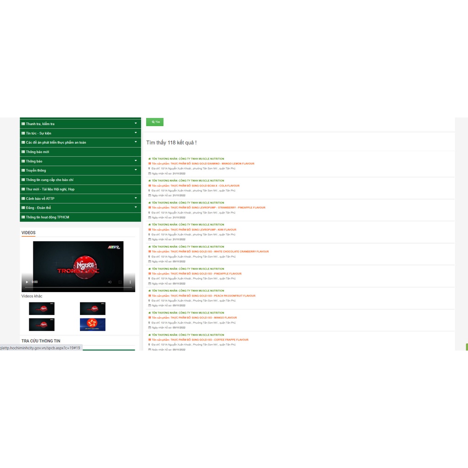Expand the Thông báo submenu arrow
468x468 pixels.
[136, 161]
